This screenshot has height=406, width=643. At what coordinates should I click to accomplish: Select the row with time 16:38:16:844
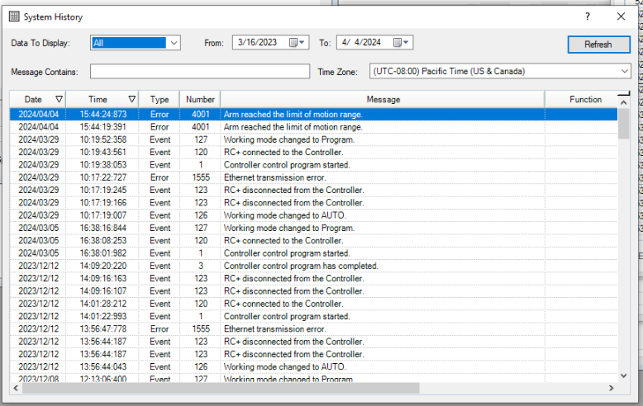tap(314, 228)
